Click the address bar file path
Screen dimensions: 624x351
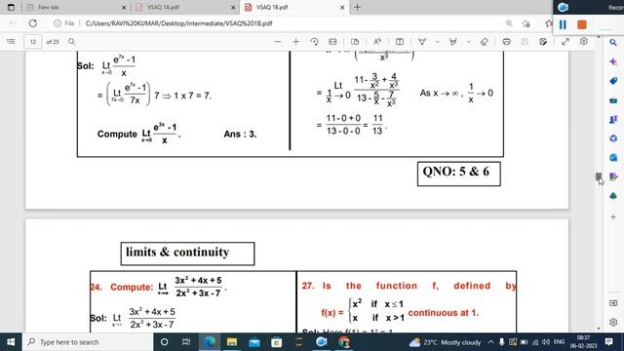point(178,23)
